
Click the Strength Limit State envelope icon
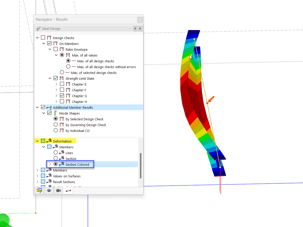(x=62, y=78)
